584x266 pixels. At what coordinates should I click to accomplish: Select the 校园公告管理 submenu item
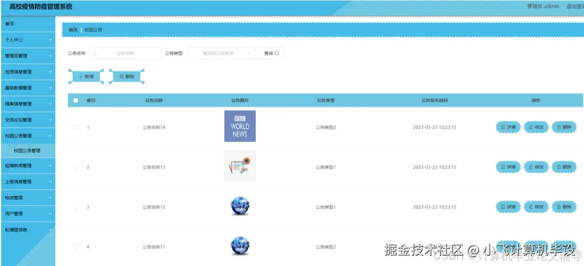tap(28, 151)
